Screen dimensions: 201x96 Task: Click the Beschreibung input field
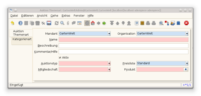click(123, 46)
